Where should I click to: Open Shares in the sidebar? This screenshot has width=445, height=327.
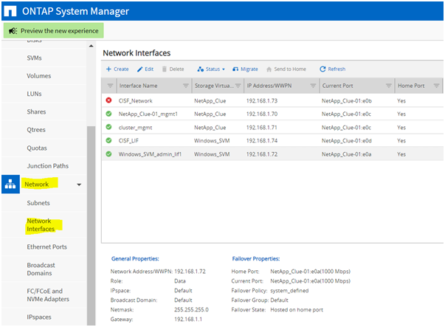click(36, 111)
